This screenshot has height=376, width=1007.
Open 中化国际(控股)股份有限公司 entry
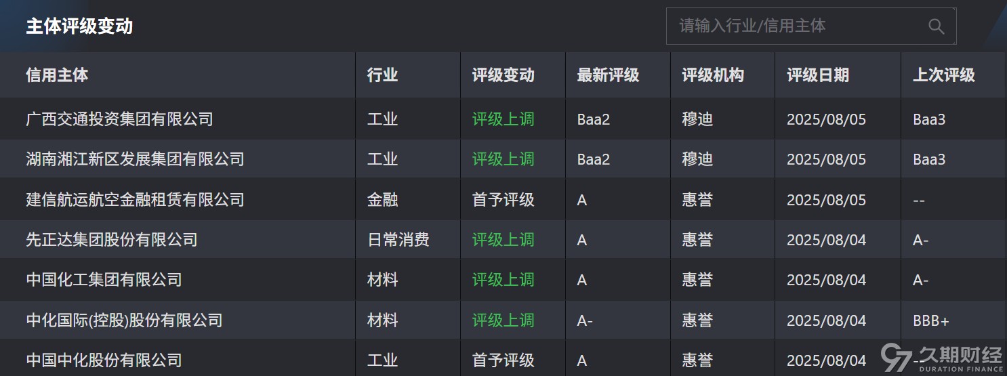pyautogui.click(x=124, y=320)
